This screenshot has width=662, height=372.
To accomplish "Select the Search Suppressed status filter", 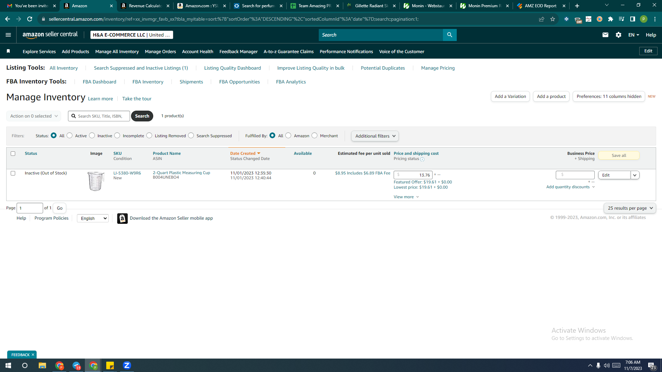I will [191, 135].
